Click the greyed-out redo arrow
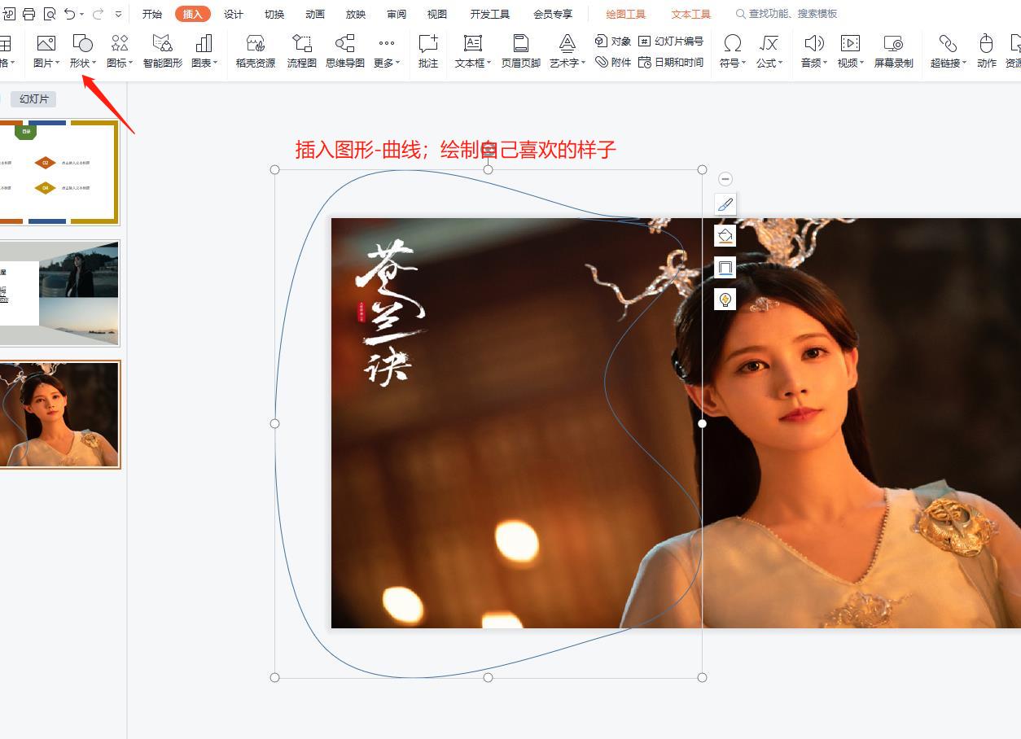This screenshot has height=739, width=1021. click(x=99, y=14)
